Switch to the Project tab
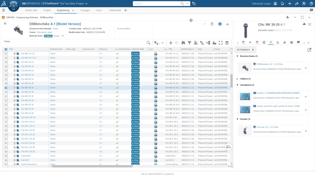 [x=47, y=10]
